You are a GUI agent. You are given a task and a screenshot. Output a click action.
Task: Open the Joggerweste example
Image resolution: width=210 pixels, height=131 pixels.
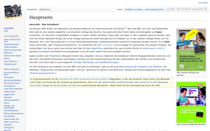click(x=9, y=94)
